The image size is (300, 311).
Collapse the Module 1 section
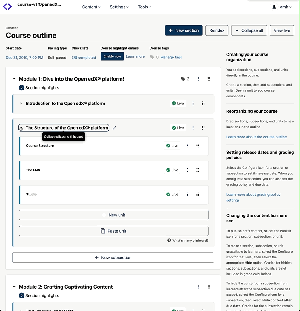[x=14, y=79]
